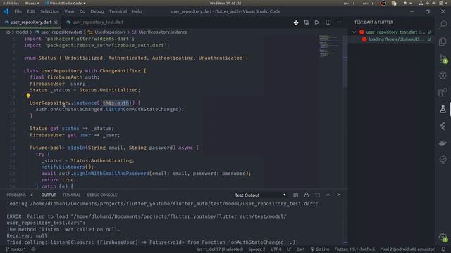Click Flutter version in status bar

coord(354,249)
